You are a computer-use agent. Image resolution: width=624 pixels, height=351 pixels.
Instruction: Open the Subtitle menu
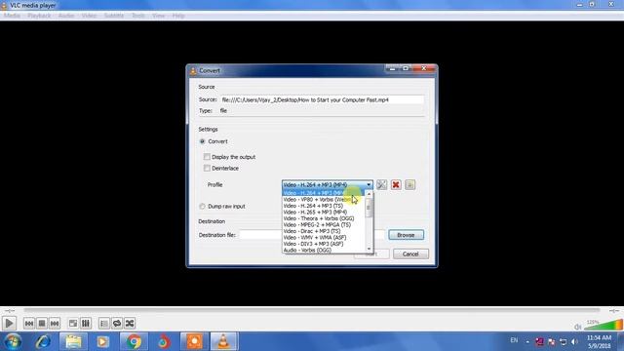coord(114,16)
